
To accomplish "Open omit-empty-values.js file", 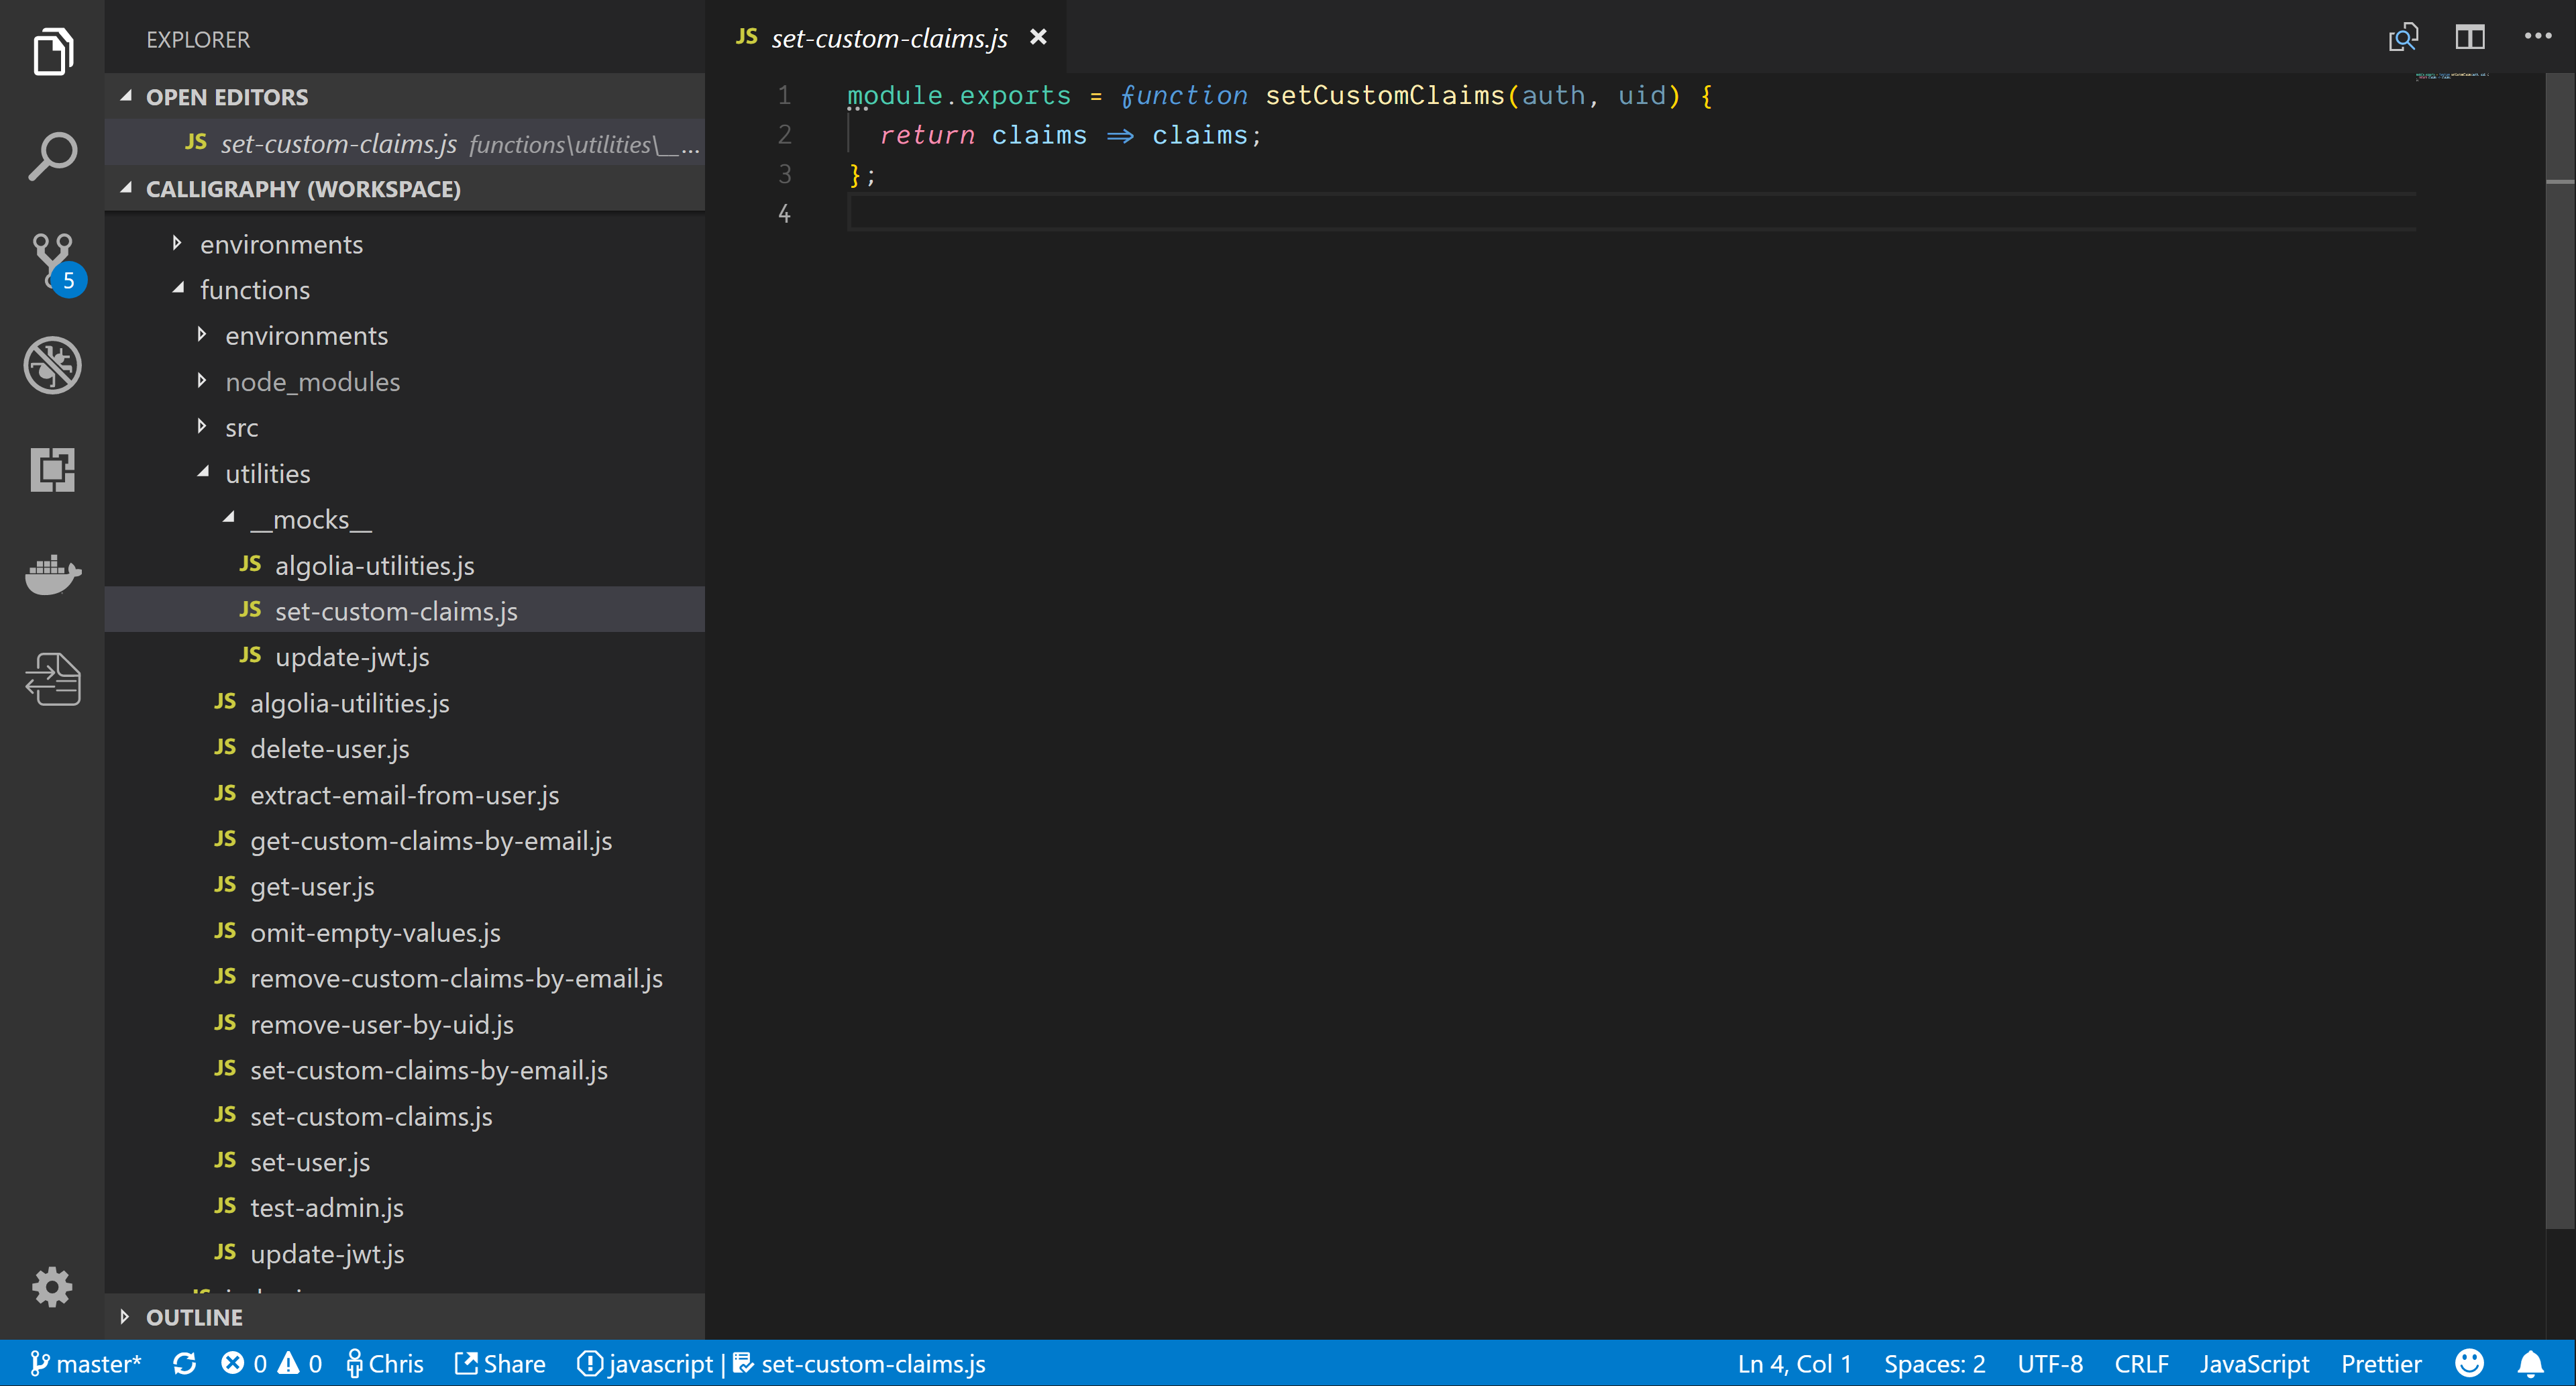I will tap(404, 933).
